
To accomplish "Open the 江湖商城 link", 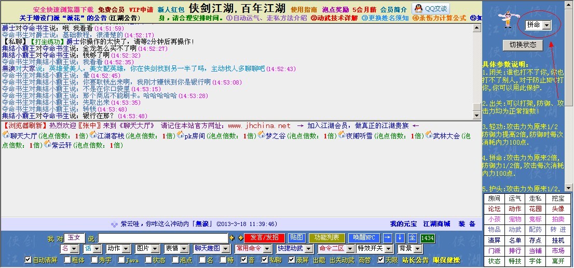I will pyautogui.click(x=436, y=224).
